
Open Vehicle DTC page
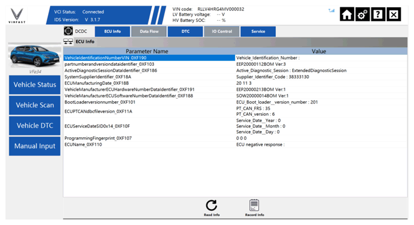pyautogui.click(x=35, y=126)
